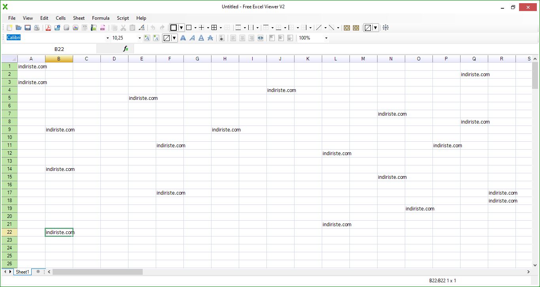
Task: Save the workbook with floppy icon
Action: point(28,28)
